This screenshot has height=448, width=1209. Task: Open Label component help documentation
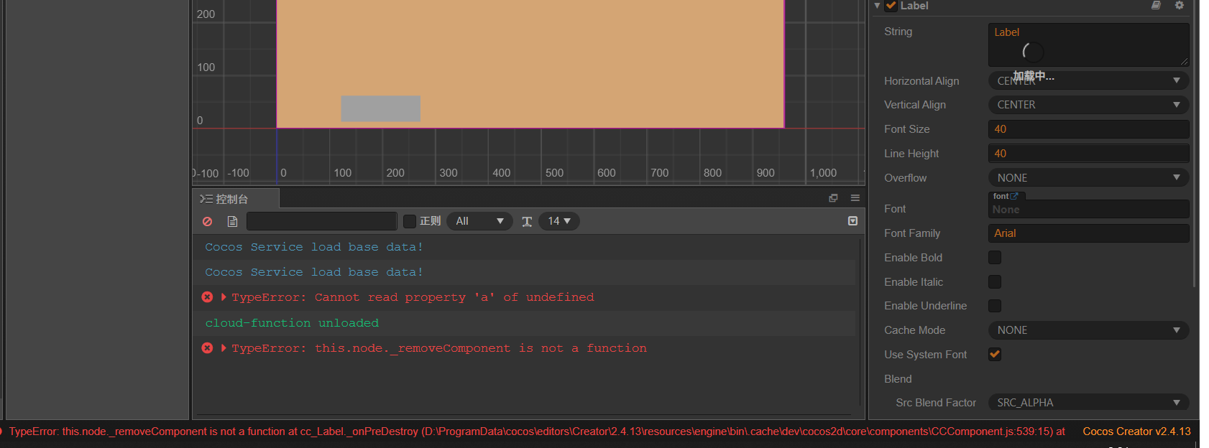point(1156,6)
